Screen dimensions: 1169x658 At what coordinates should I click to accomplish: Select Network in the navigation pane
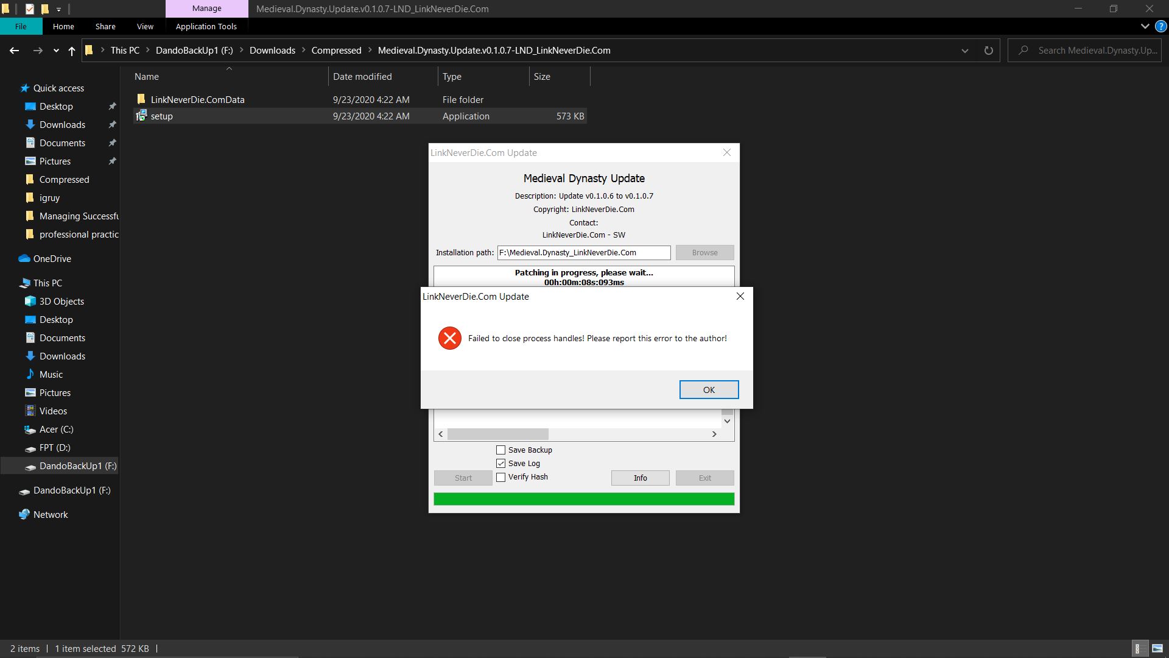pyautogui.click(x=51, y=515)
